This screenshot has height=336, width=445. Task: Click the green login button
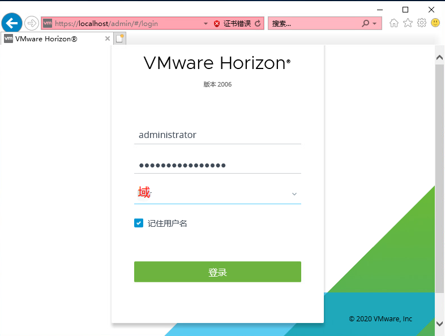[217, 272]
